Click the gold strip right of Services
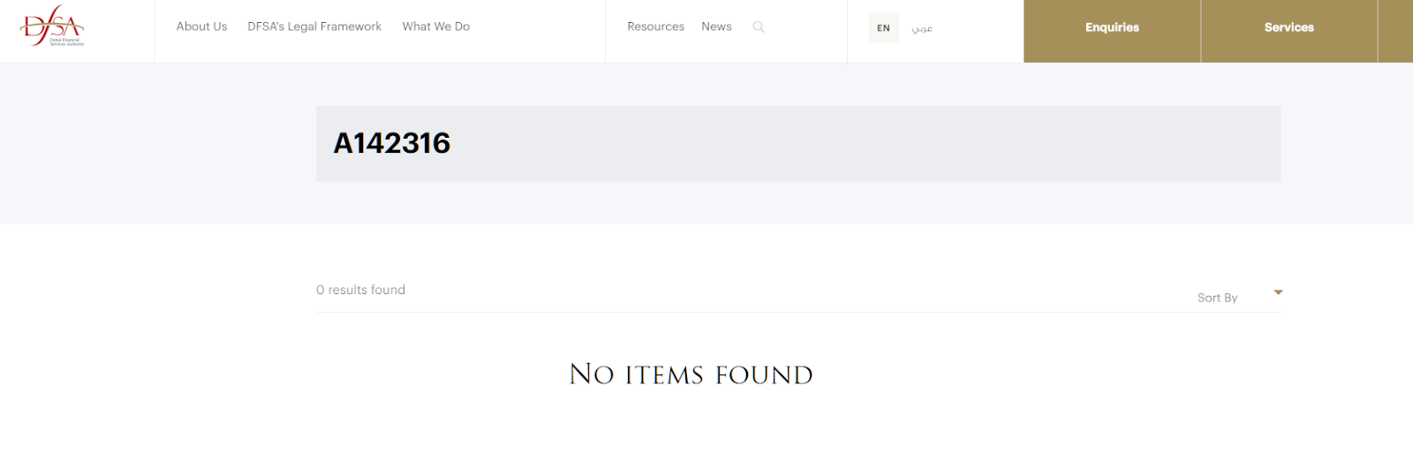The width and height of the screenshot is (1413, 454). 1395,31
